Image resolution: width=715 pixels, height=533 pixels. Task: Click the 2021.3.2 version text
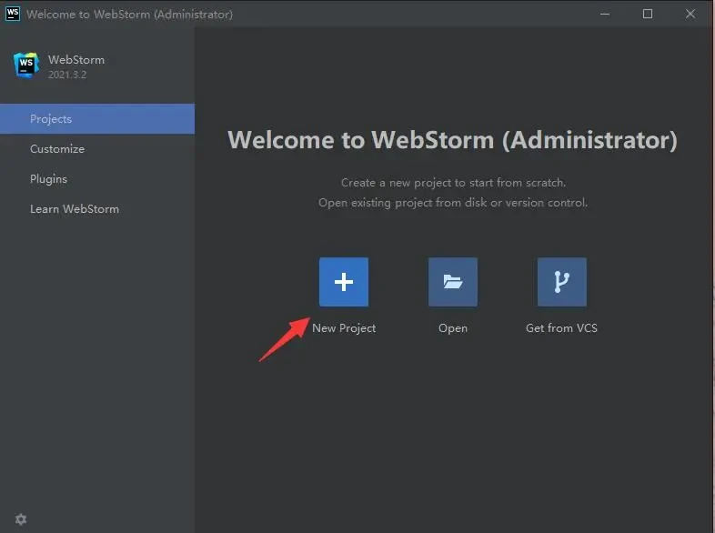69,75
